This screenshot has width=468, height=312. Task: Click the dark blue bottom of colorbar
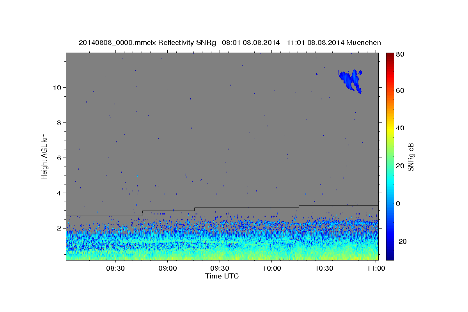[390, 255]
